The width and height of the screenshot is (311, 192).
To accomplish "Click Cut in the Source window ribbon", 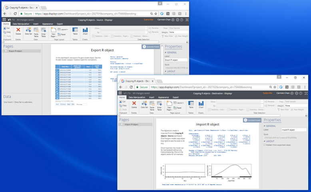I will coord(6,28).
